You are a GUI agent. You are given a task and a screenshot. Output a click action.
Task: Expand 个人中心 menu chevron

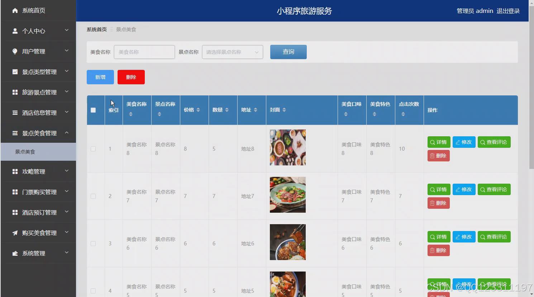pos(67,30)
